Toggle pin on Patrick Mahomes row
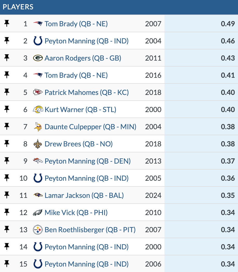 [x=7, y=92]
